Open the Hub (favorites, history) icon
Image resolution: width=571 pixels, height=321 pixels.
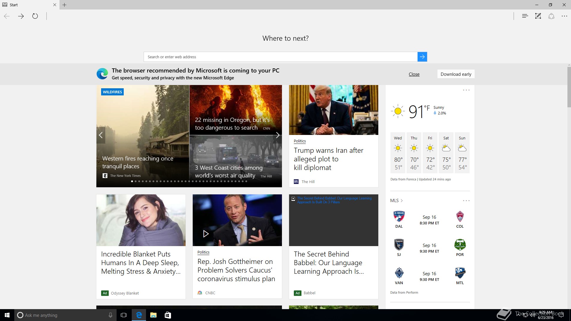(x=525, y=16)
